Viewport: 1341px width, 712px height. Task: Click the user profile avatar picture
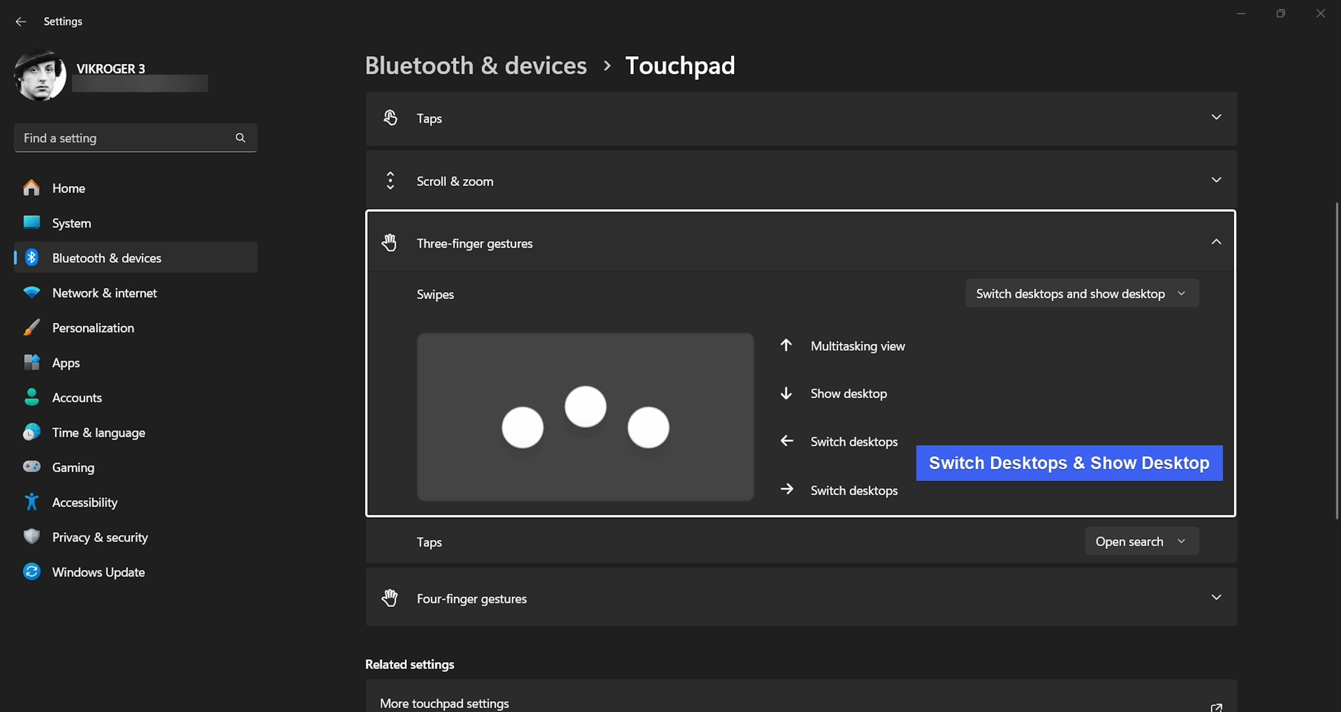[x=40, y=75]
